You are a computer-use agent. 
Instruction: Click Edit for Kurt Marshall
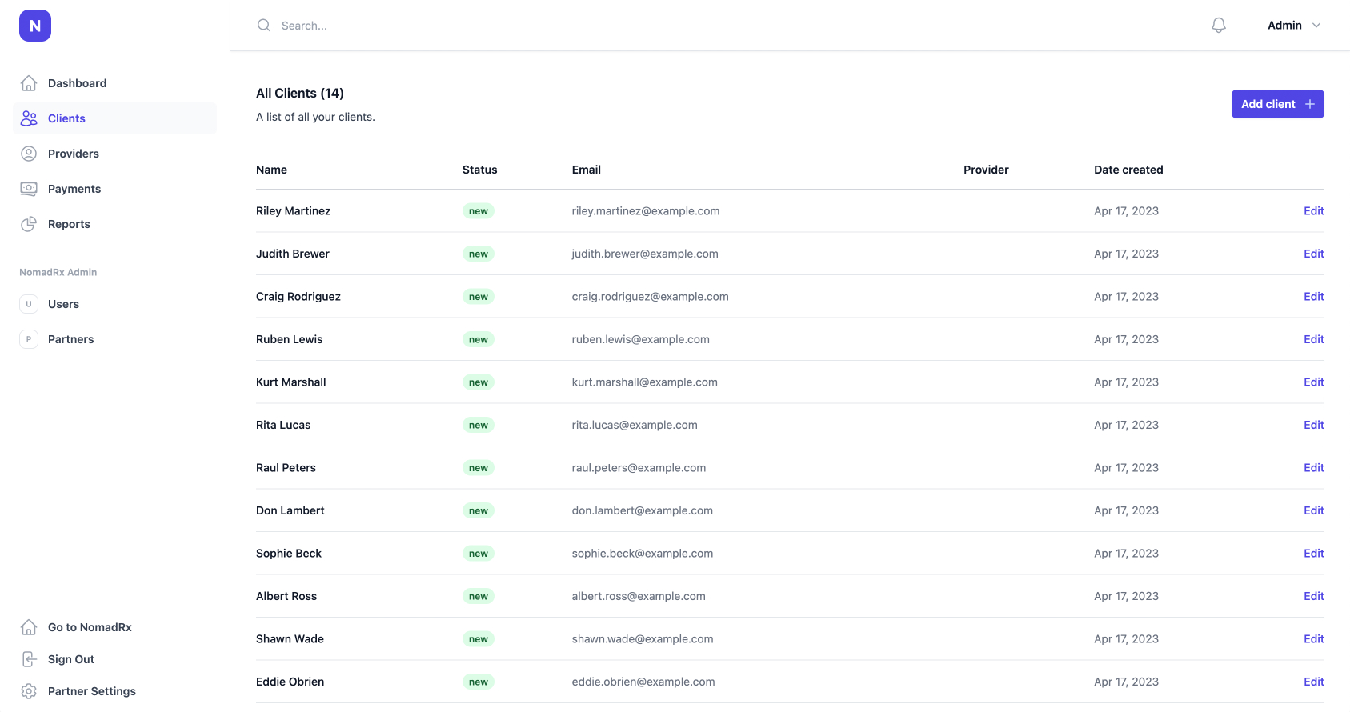pos(1313,382)
